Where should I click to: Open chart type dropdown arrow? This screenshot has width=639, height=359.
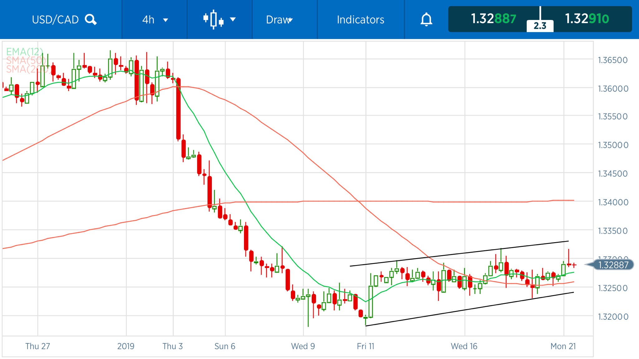[233, 19]
